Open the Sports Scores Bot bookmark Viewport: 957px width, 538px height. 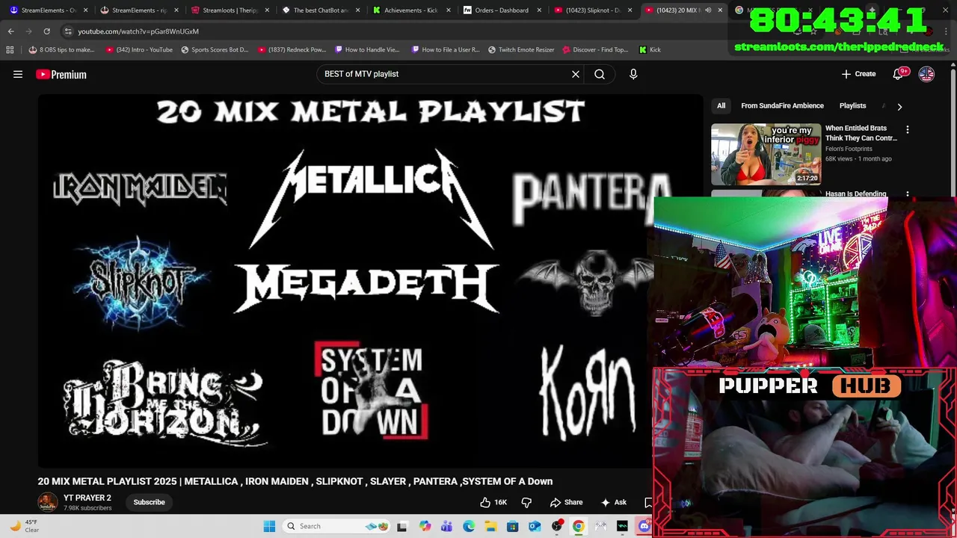[x=215, y=49]
